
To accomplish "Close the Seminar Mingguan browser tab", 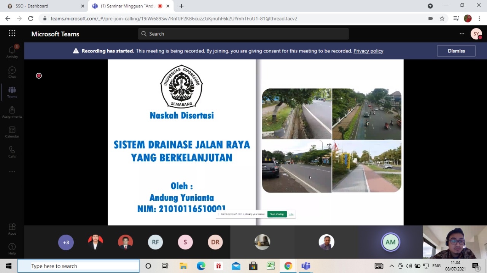I will (168, 6).
